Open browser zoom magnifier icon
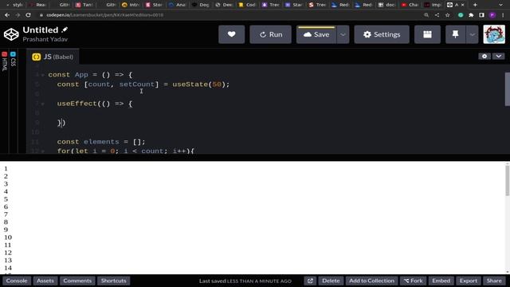The image size is (510, 287). (x=426, y=15)
